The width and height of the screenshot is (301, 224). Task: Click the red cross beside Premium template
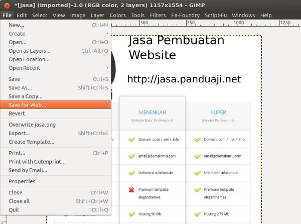[131, 190]
